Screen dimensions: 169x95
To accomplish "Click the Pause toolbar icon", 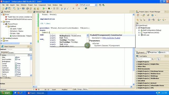I will (x=54, y=8).
